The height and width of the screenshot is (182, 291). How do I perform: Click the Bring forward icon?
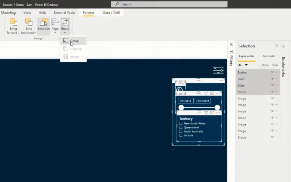(x=13, y=22)
